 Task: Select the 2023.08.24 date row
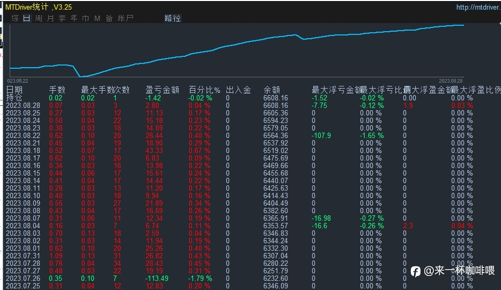pos(23,120)
